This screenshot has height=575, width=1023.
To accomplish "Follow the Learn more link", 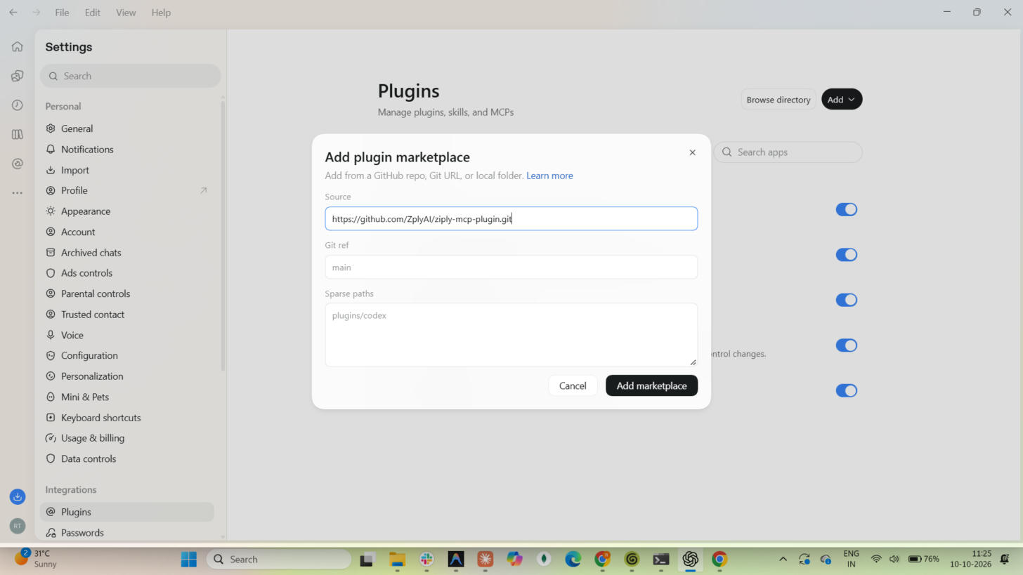I will (x=549, y=176).
